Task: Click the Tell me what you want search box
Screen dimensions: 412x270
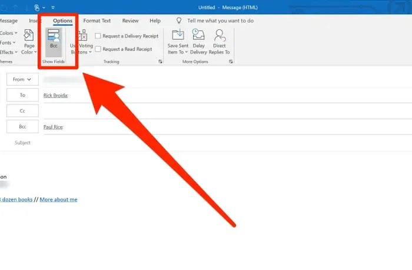Action: (x=221, y=21)
